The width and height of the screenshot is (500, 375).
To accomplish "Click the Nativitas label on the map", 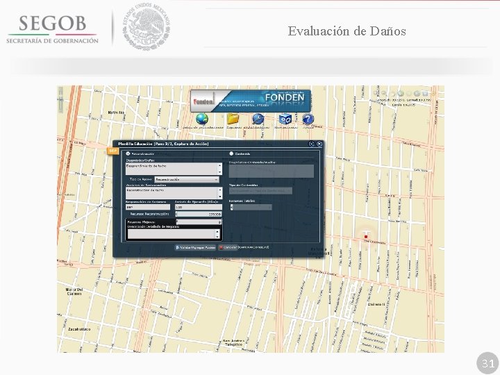I will click(x=116, y=112).
